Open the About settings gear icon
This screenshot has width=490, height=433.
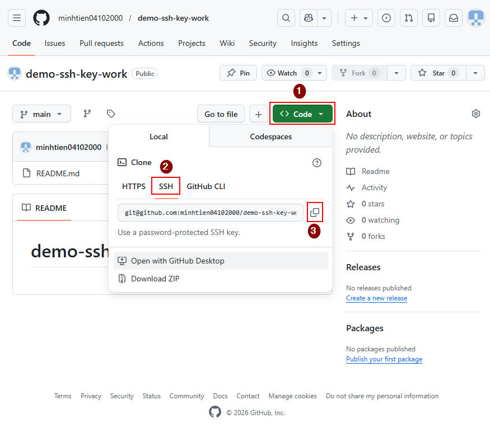pyautogui.click(x=475, y=114)
